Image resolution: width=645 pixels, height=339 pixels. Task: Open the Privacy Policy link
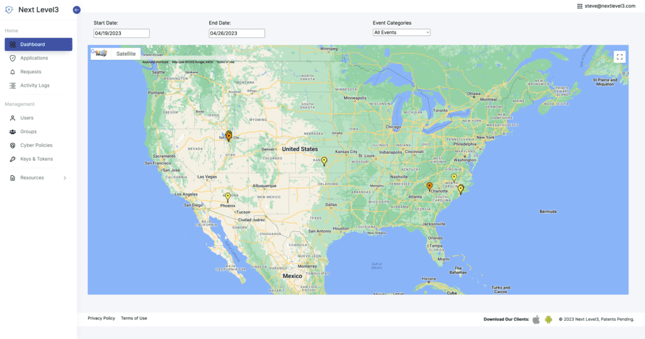[101, 318]
